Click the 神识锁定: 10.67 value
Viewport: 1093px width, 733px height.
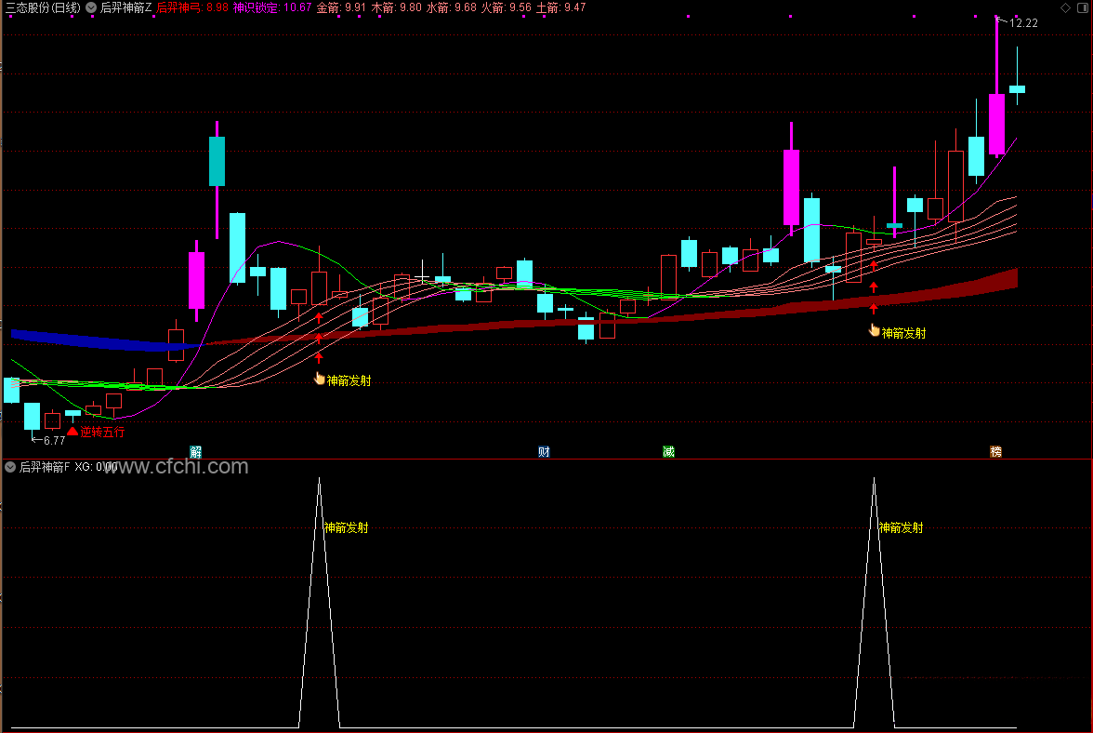point(271,7)
